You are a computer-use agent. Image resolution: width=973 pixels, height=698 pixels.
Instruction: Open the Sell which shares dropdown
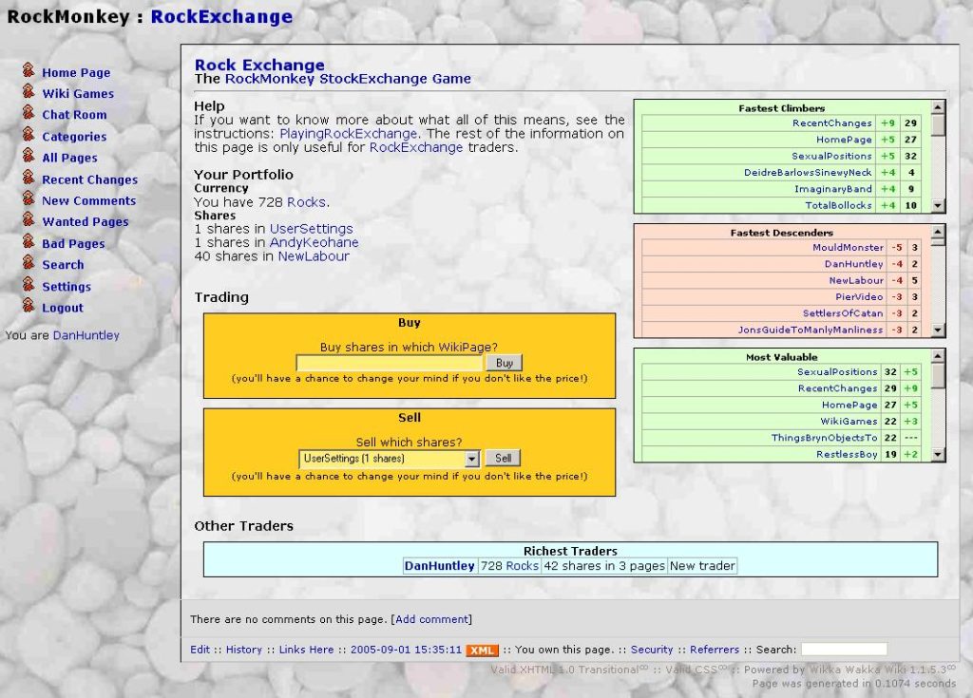coord(472,458)
